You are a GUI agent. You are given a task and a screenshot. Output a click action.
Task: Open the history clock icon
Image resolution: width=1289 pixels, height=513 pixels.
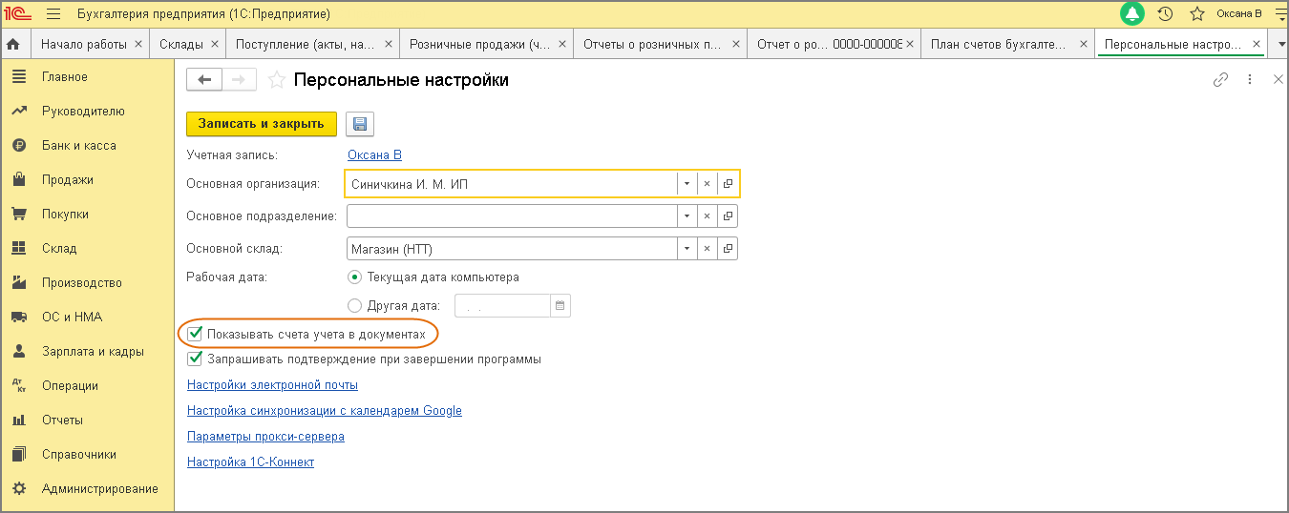coord(1165,14)
